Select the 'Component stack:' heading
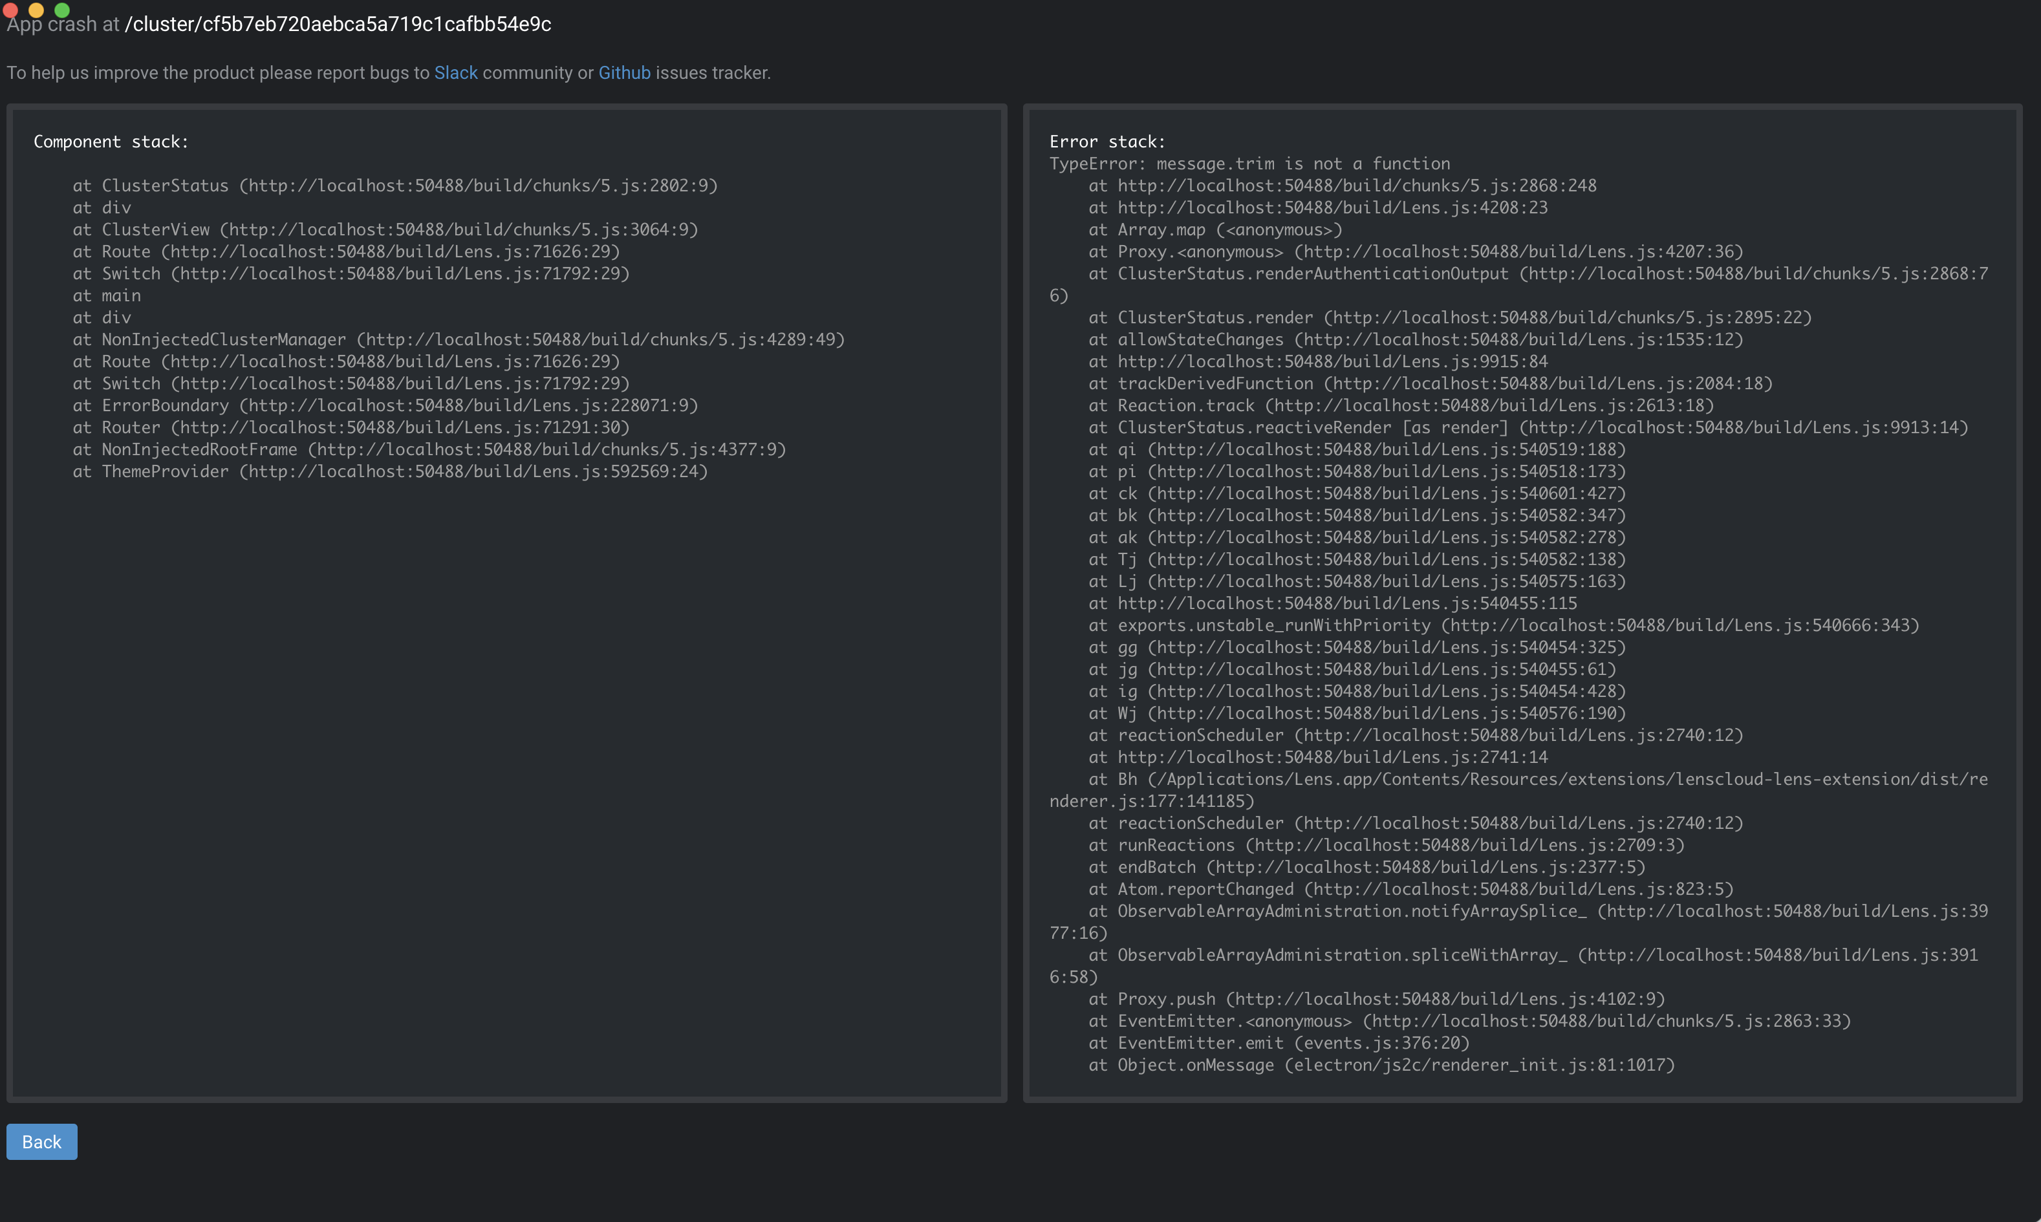 click(x=111, y=142)
